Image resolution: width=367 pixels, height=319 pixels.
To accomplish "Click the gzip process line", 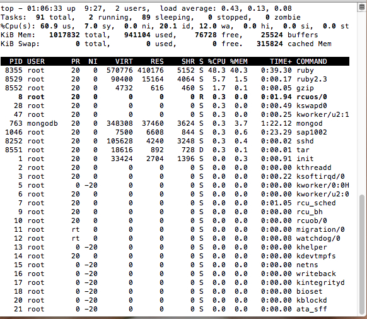I will pyautogui.click(x=175, y=88).
